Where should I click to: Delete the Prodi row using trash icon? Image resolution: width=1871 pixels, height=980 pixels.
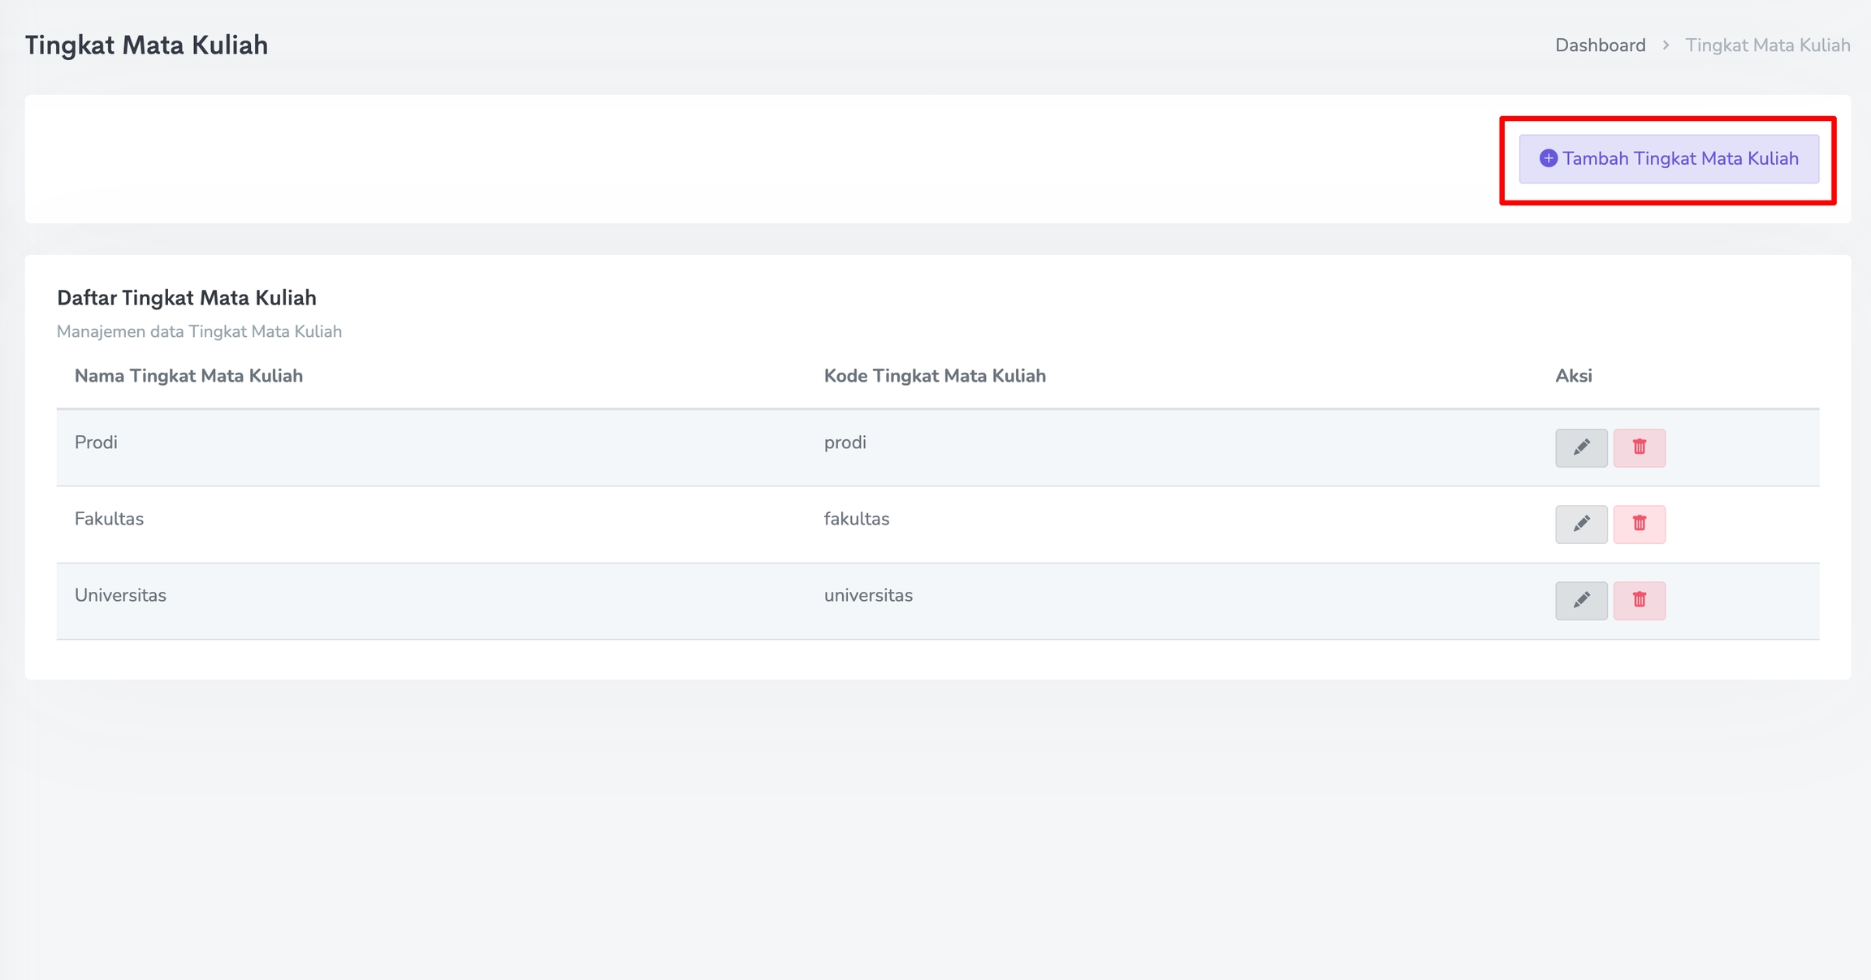[x=1639, y=447]
